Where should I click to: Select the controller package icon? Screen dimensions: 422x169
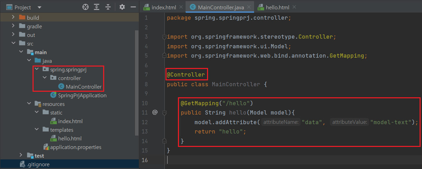tap(53, 78)
